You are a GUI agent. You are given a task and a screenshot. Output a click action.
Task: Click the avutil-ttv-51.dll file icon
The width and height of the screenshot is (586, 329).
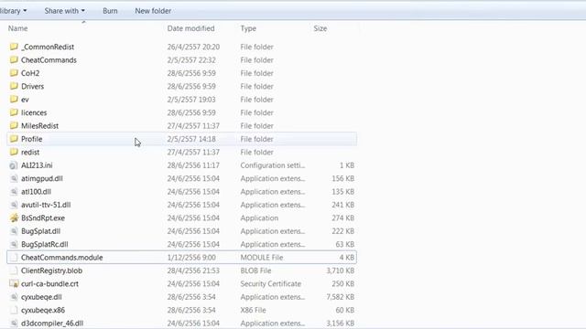14,205
